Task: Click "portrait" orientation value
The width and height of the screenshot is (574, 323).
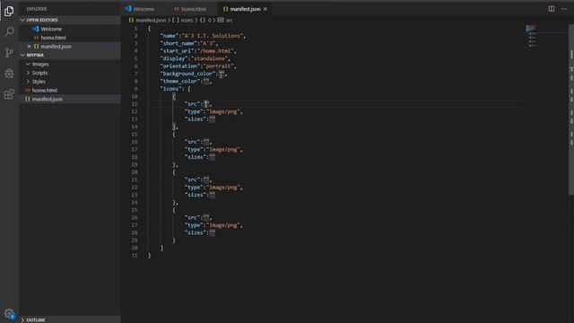Action: (x=219, y=66)
